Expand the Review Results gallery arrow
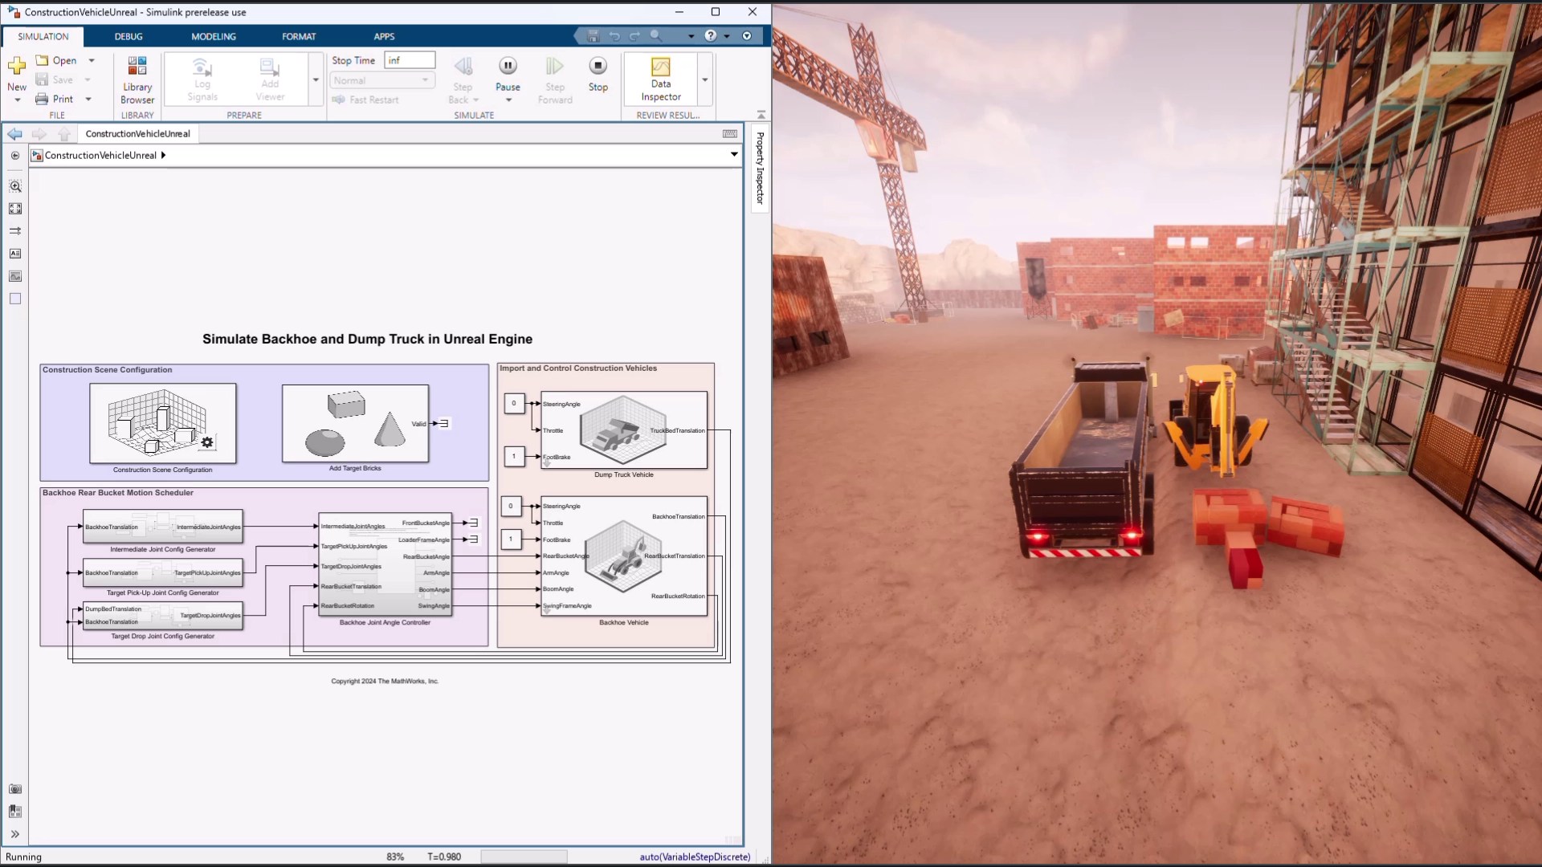Viewport: 1542px width, 867px height. [x=705, y=79]
